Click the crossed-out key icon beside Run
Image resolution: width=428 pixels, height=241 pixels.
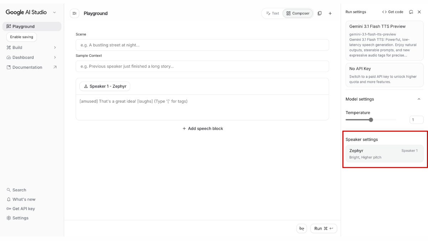click(301, 229)
